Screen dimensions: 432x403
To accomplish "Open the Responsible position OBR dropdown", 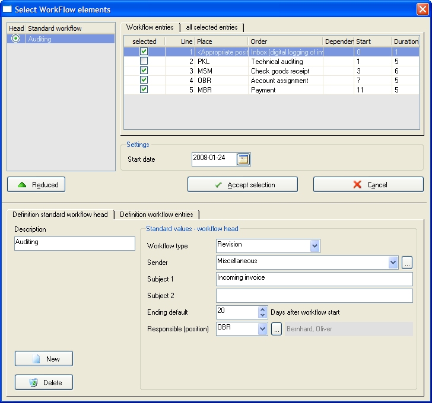I will 262,329.
